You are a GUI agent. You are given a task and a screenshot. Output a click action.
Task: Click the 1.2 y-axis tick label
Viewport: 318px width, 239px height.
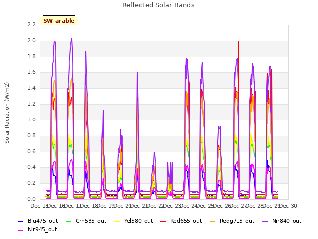coord(31,104)
